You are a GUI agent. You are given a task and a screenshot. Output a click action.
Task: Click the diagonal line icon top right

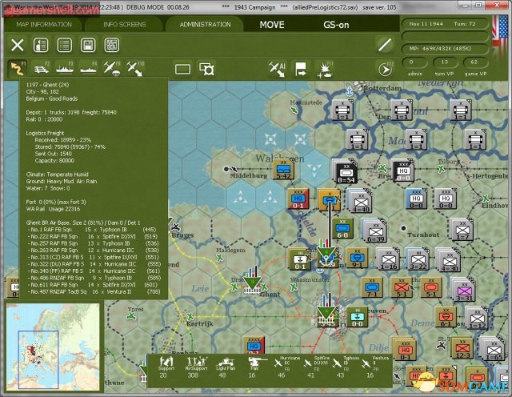tap(385, 45)
